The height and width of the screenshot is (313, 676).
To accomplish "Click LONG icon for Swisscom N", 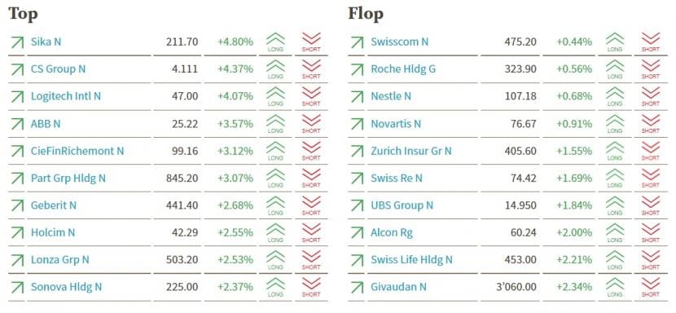I will coord(615,42).
